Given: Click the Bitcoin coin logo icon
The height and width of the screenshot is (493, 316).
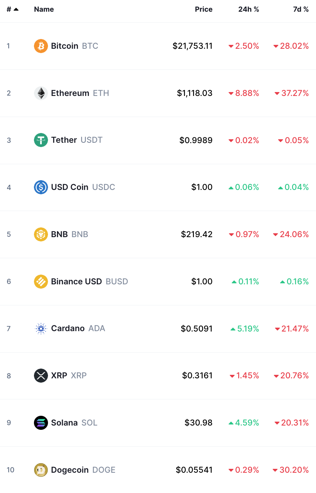Looking at the screenshot, I should (x=41, y=46).
